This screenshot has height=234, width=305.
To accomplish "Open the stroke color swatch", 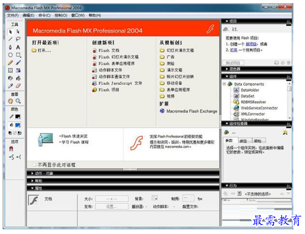I will (18, 117).
